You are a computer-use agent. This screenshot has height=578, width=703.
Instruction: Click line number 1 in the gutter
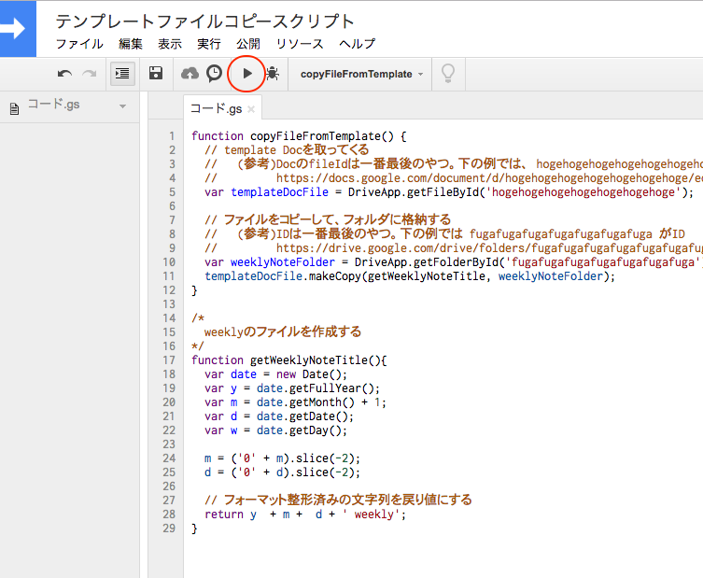[172, 136]
